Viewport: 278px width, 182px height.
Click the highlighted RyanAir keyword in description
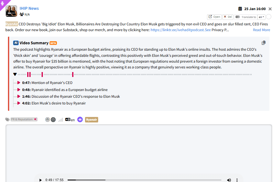[12, 24]
